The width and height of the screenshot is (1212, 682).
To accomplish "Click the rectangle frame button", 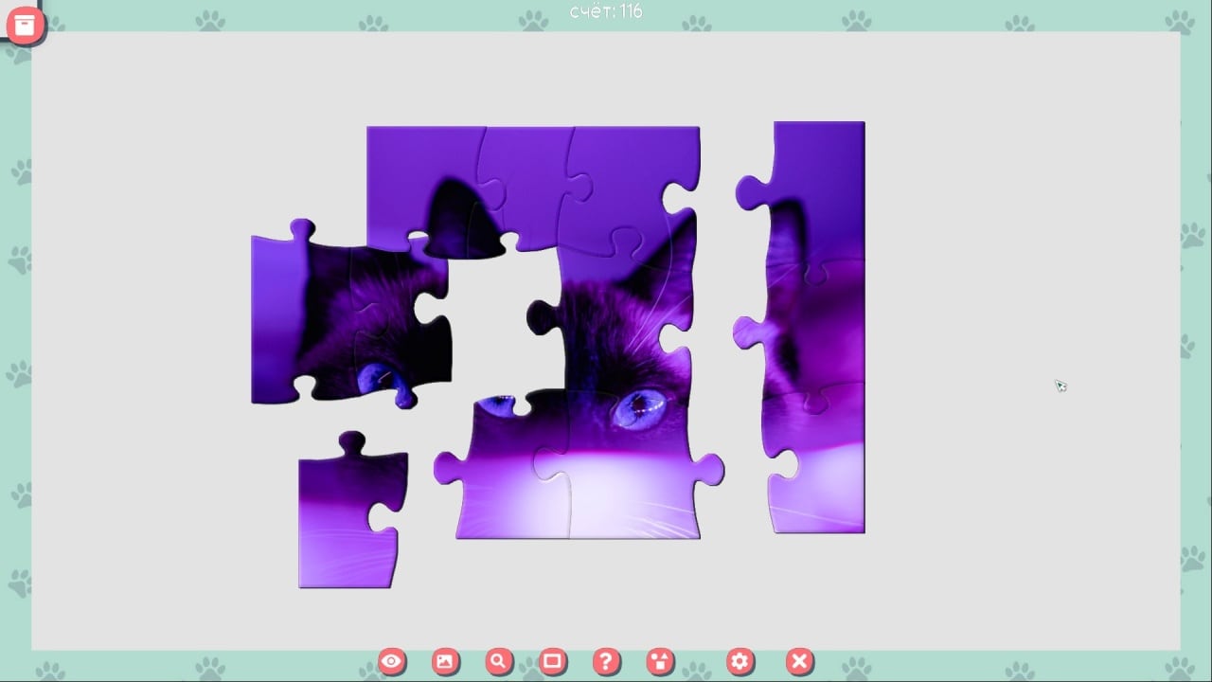I will 552,661.
